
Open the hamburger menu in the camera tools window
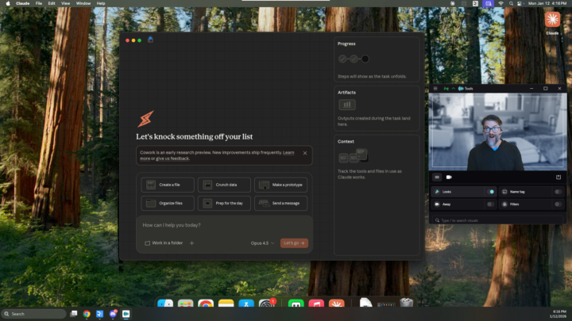click(x=435, y=89)
